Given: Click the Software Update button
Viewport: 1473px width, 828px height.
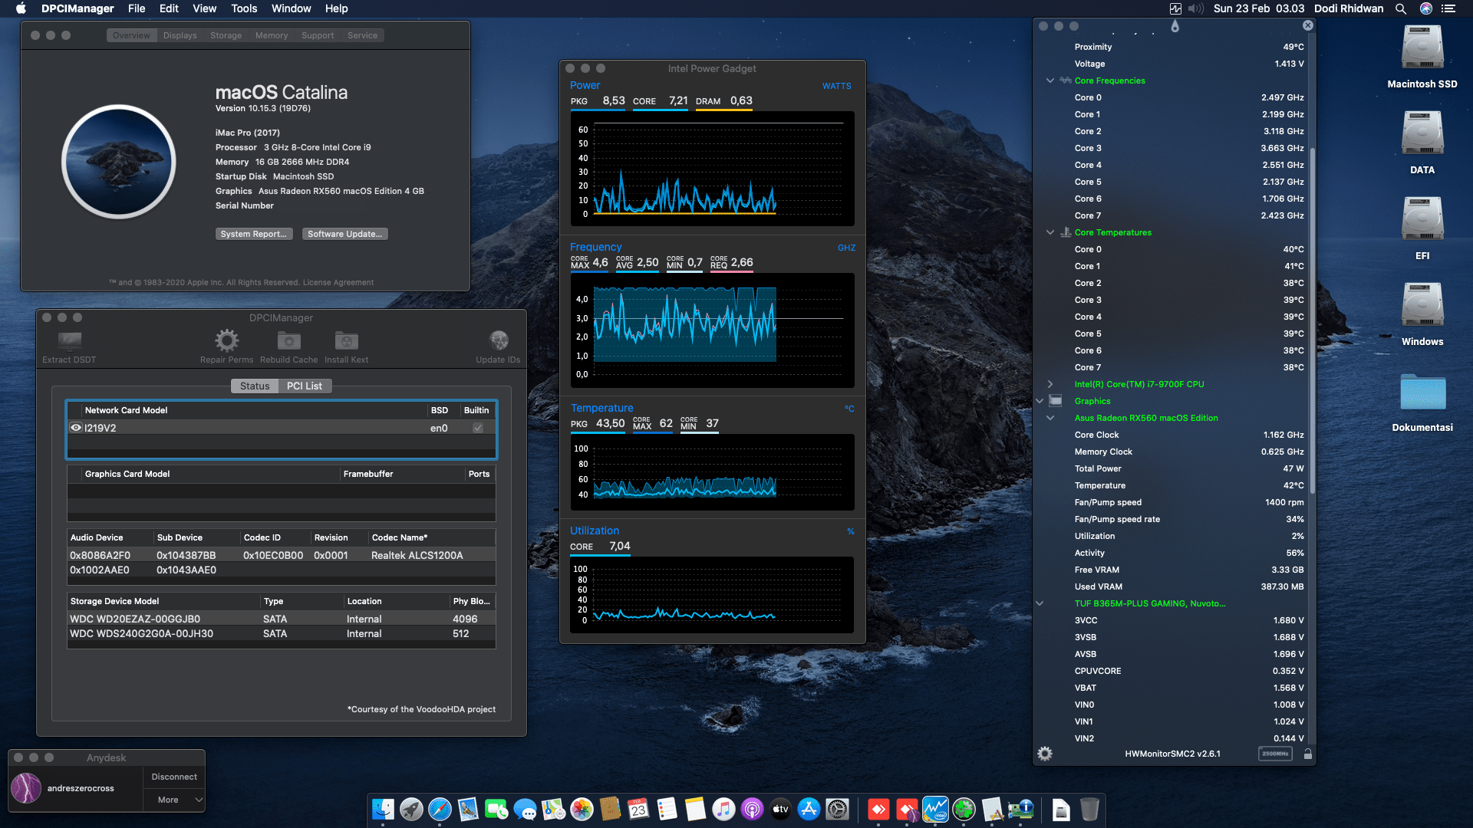Looking at the screenshot, I should (344, 234).
